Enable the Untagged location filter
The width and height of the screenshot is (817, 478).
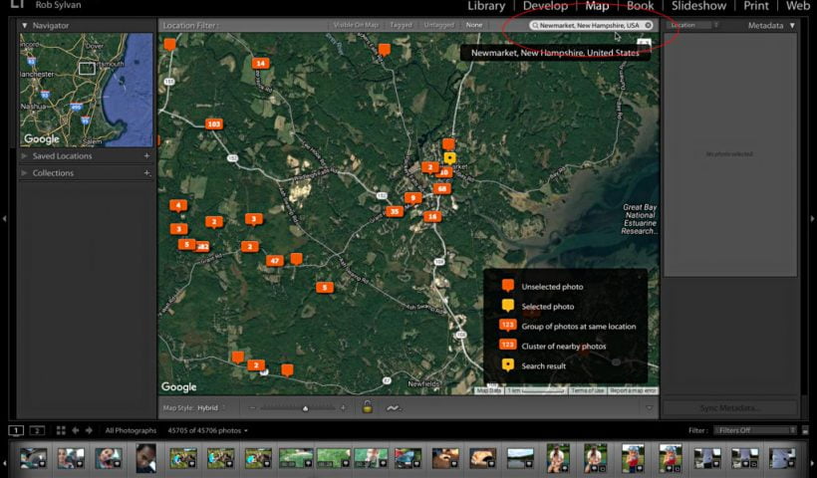click(x=438, y=25)
